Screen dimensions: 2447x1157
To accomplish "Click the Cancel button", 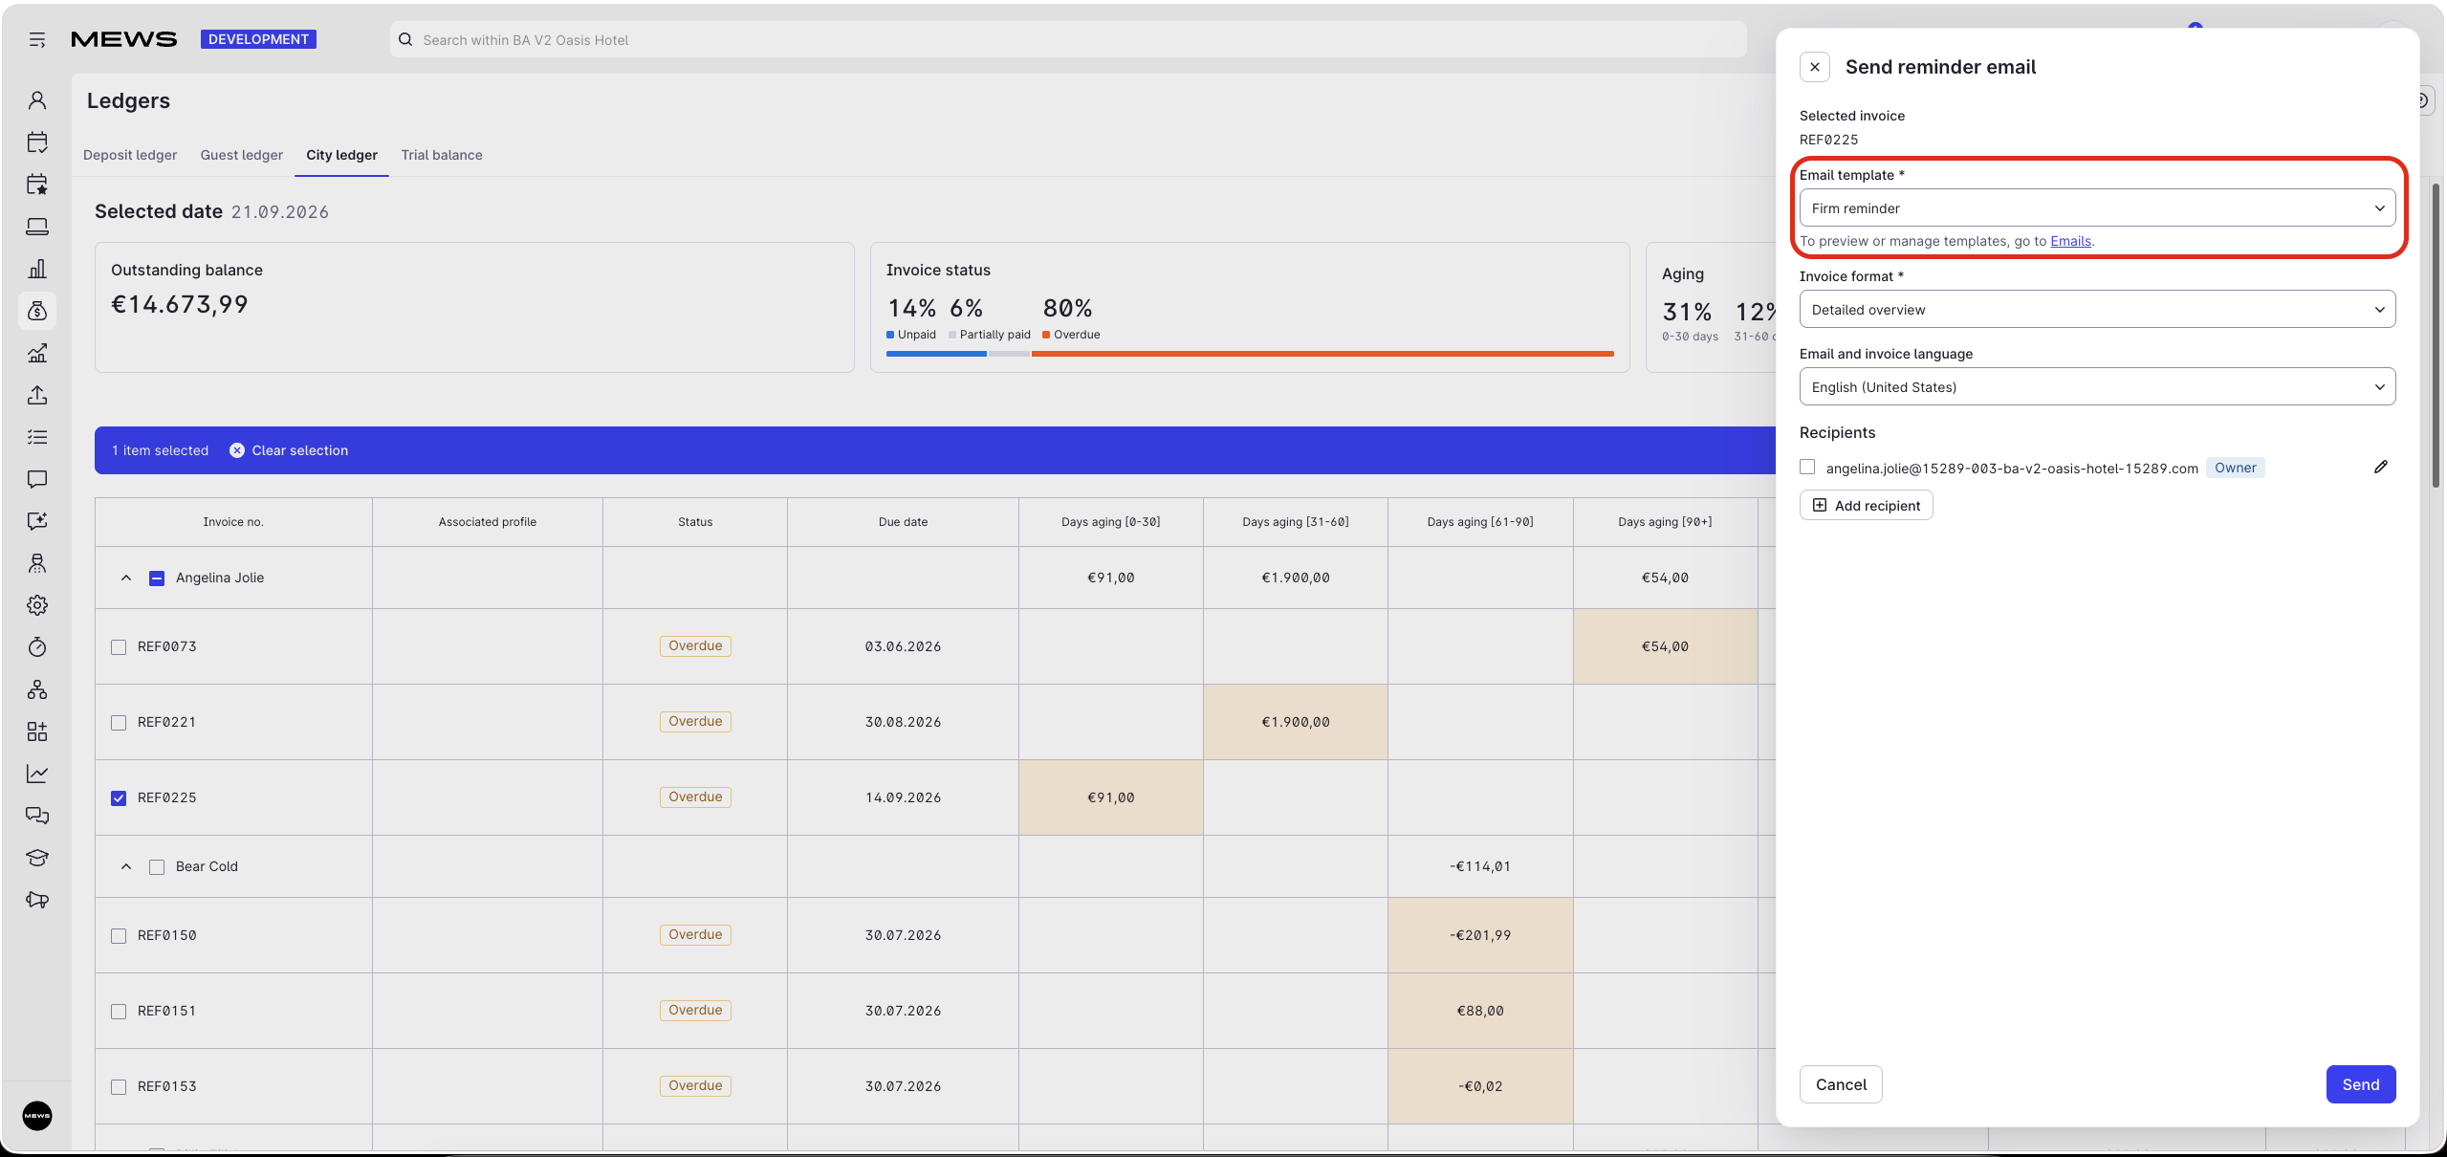I will (x=1841, y=1084).
